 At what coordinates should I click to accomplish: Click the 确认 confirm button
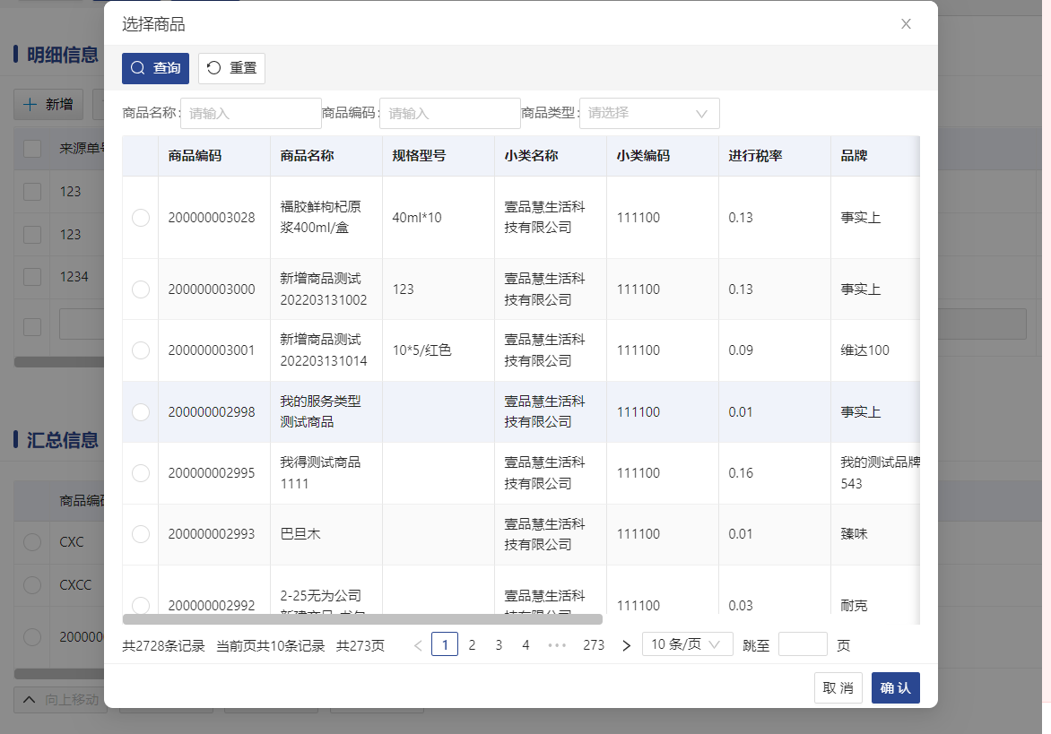click(896, 687)
